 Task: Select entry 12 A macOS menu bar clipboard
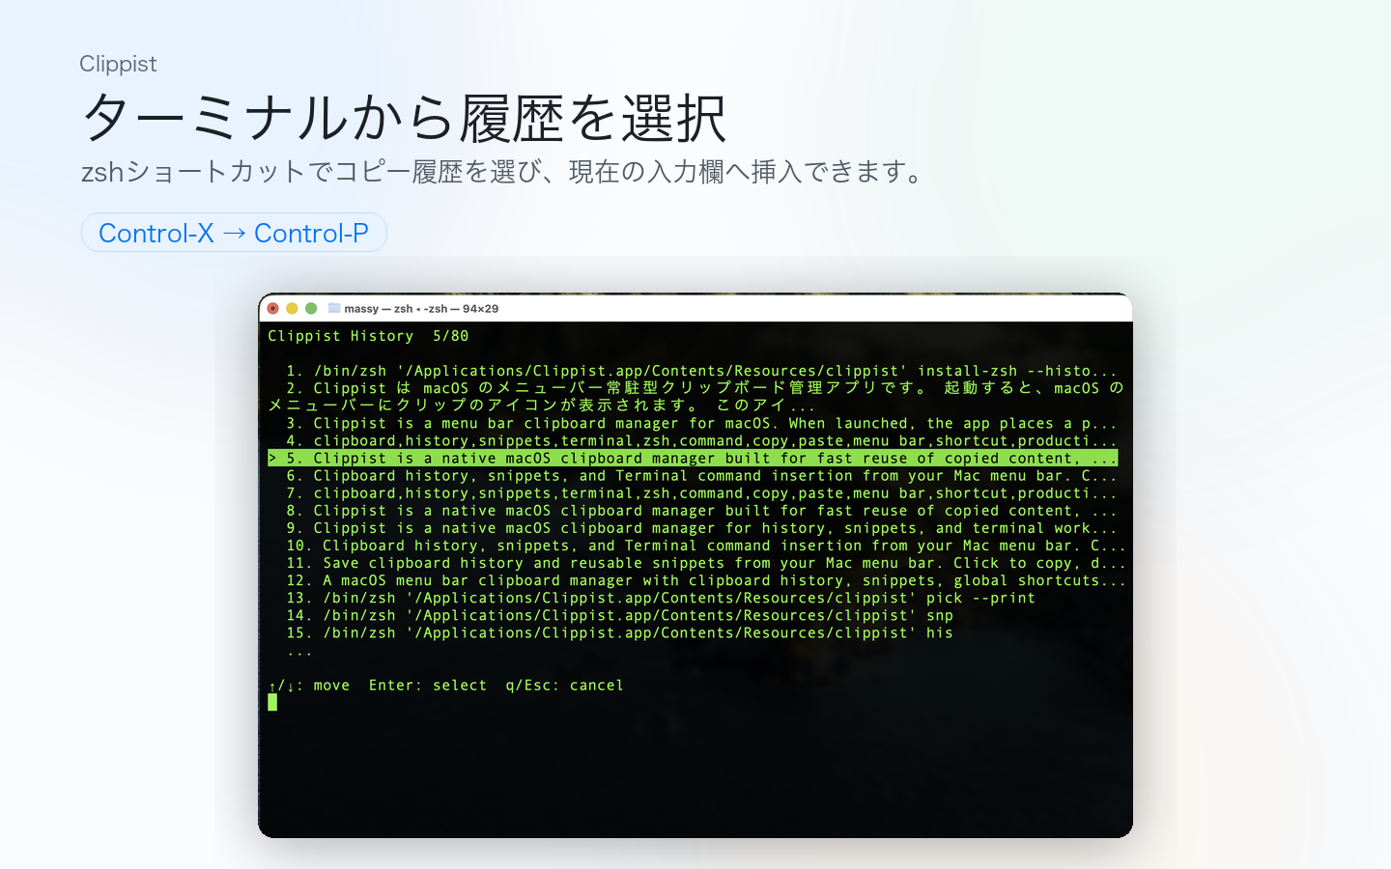coord(706,580)
